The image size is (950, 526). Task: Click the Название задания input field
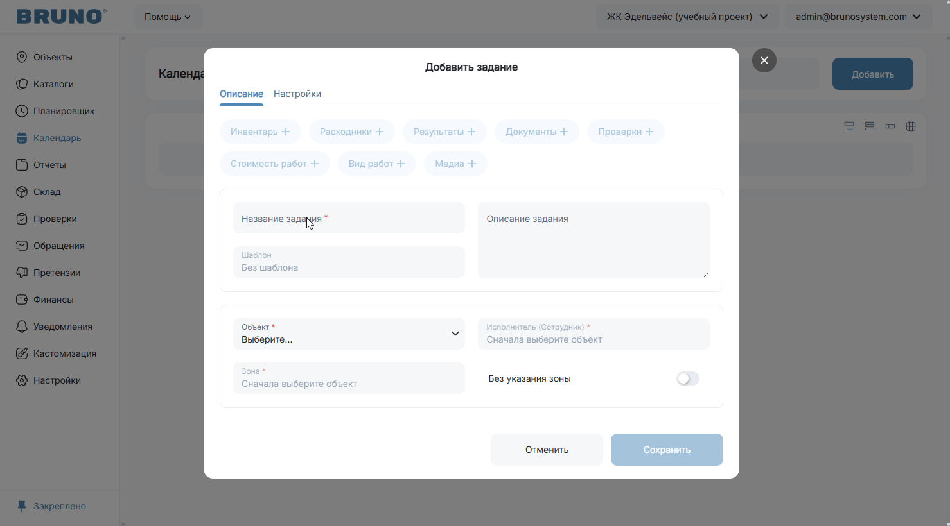click(349, 218)
